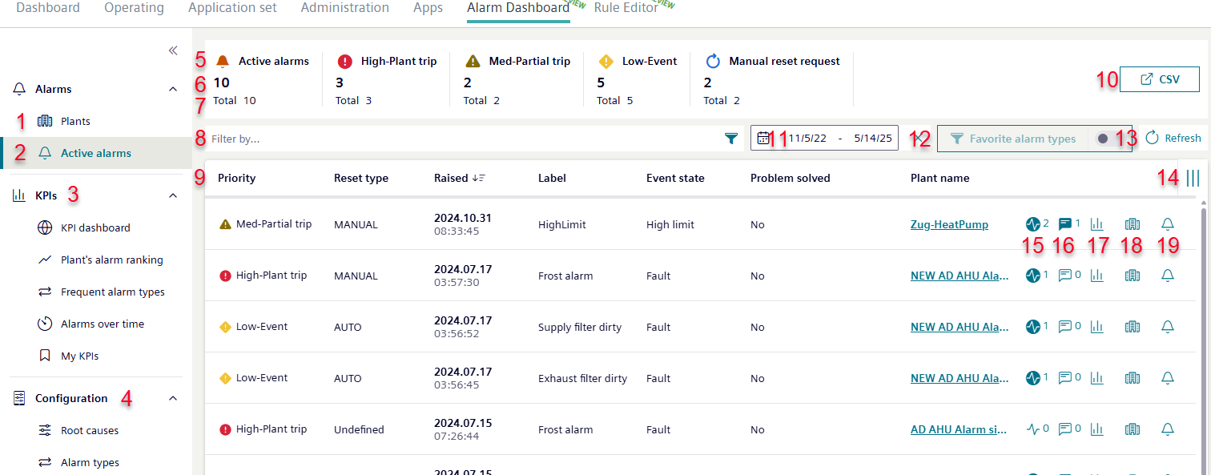
Task: Toggle the Favorite alarm types switch
Action: click(1108, 139)
